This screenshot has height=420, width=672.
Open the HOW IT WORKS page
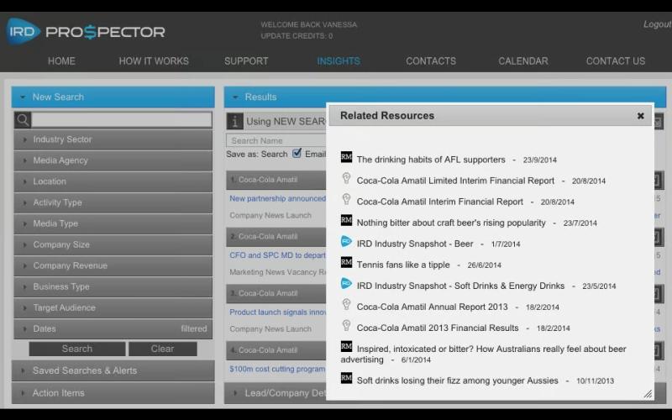click(x=154, y=60)
